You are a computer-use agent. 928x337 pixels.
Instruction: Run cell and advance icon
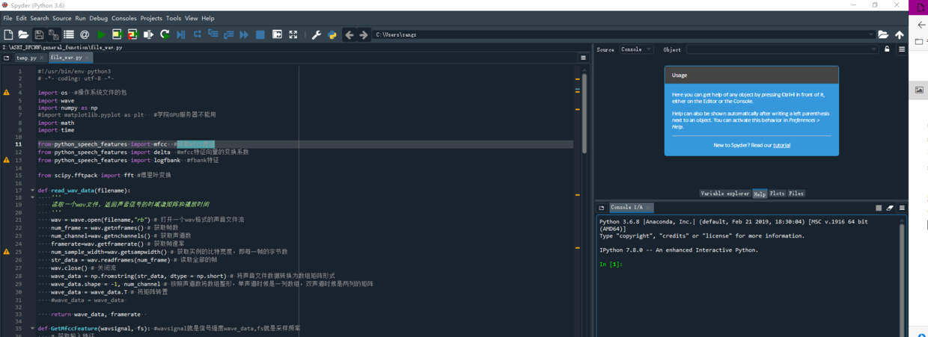pyautogui.click(x=132, y=34)
